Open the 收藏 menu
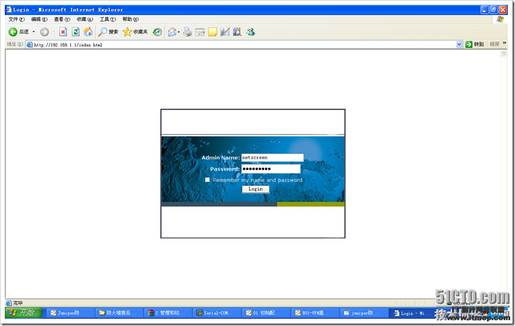 pyautogui.click(x=85, y=19)
